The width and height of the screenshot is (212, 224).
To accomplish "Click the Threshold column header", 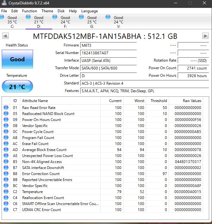I will tap(157, 101).
